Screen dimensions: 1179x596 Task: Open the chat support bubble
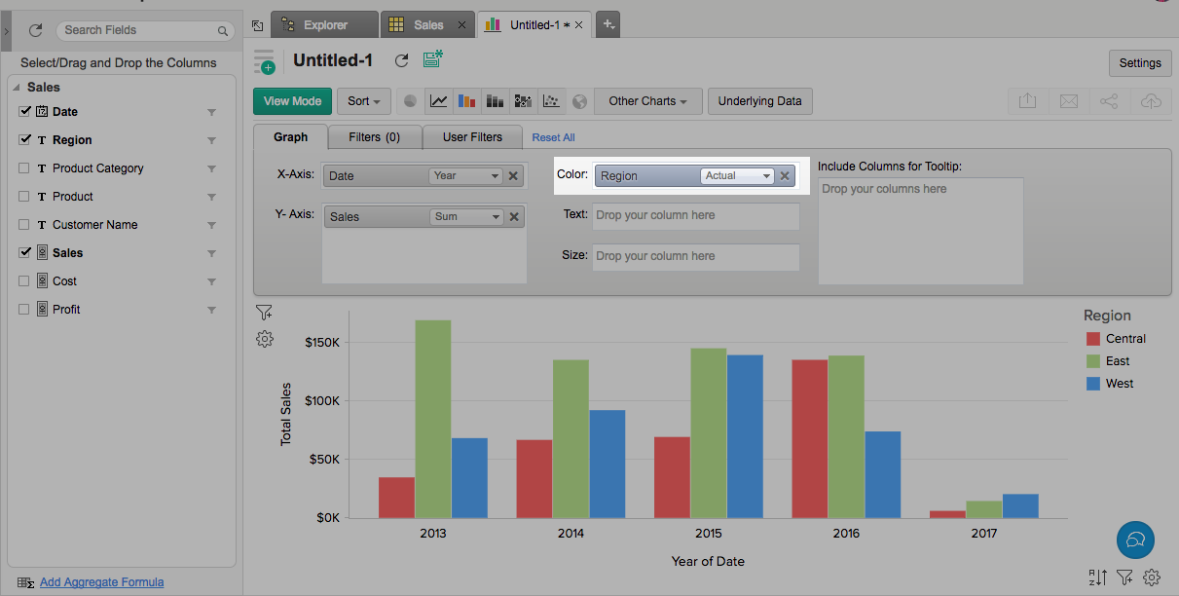pos(1135,539)
